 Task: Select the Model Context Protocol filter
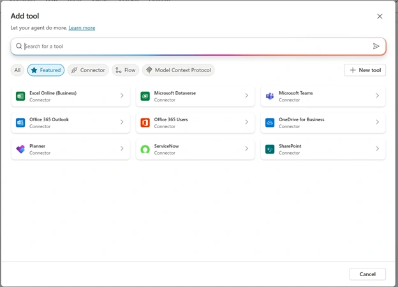pos(179,70)
